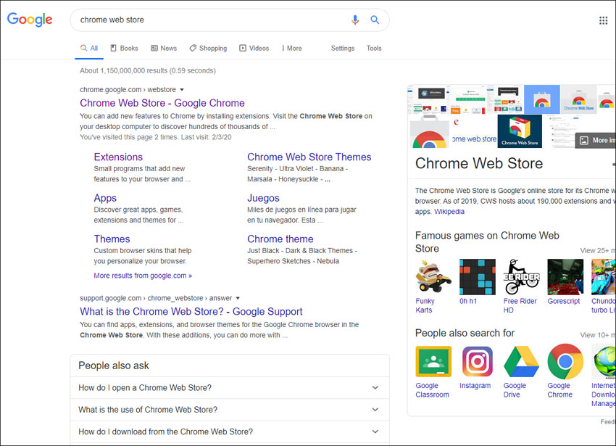Click the Google Drive text link
Image resolution: width=616 pixels, height=446 pixels.
tap(515, 390)
